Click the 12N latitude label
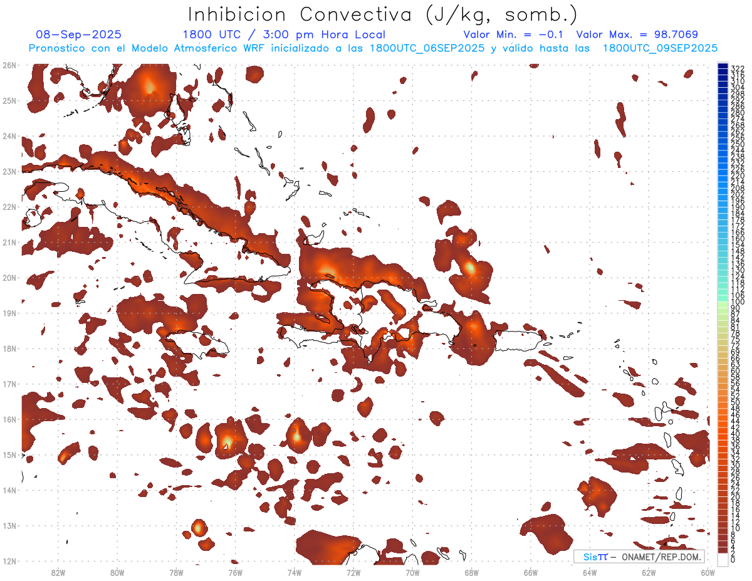This screenshot has width=752, height=581. tap(9, 561)
